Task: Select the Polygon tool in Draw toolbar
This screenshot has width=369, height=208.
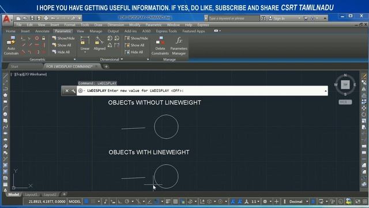Action: pyautogui.click(x=5, y=95)
